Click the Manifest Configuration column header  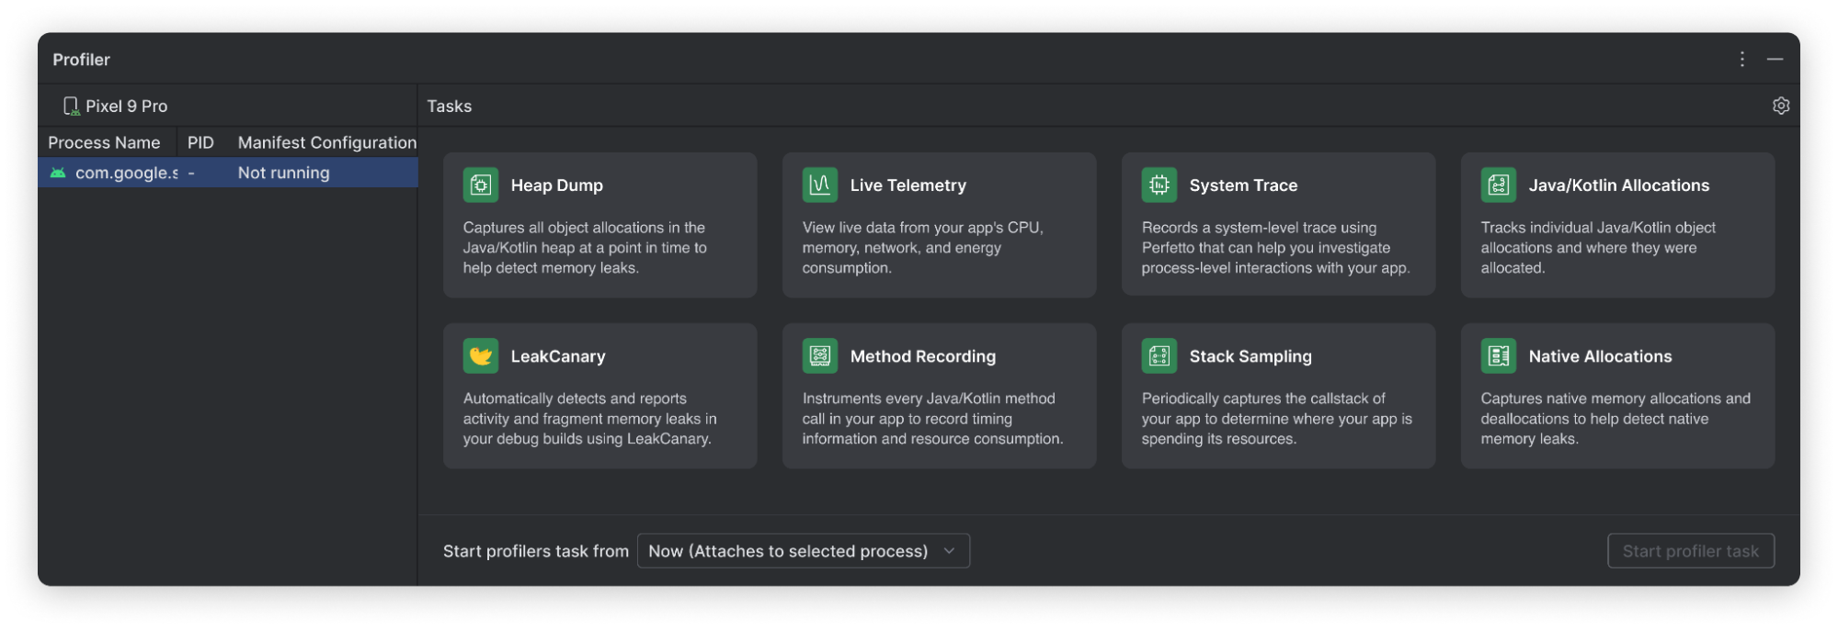click(x=327, y=142)
